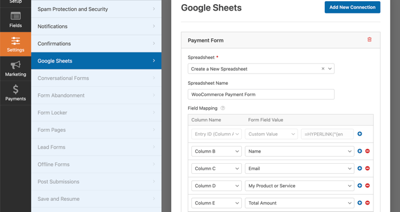400x212 pixels.
Task: Click the Payment Form connection header
Action: pyautogui.click(x=281, y=40)
